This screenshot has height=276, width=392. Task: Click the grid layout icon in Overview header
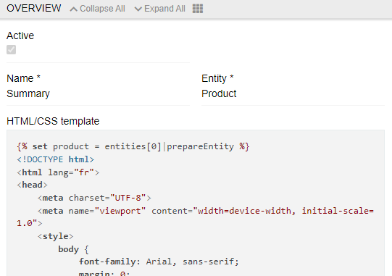coord(198,9)
